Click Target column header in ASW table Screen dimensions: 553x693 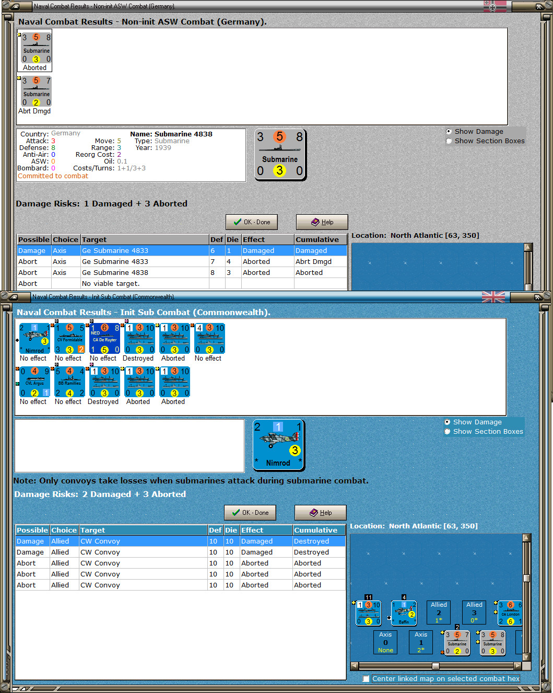click(x=145, y=239)
